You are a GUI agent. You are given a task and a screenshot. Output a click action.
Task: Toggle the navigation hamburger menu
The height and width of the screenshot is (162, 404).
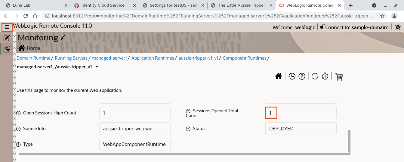[7, 27]
